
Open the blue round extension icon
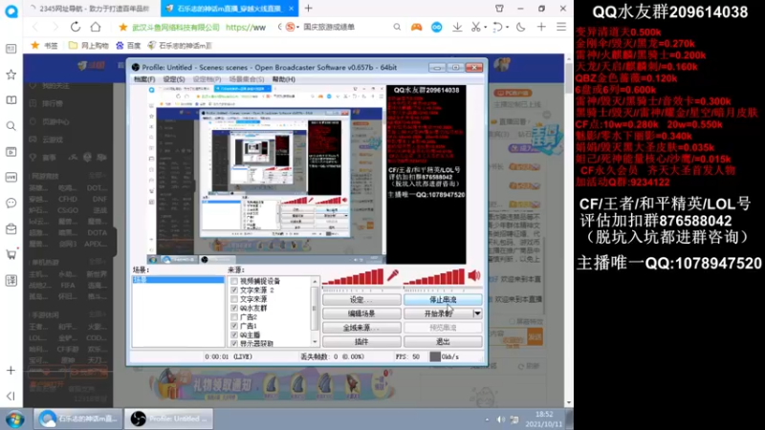[x=437, y=27]
